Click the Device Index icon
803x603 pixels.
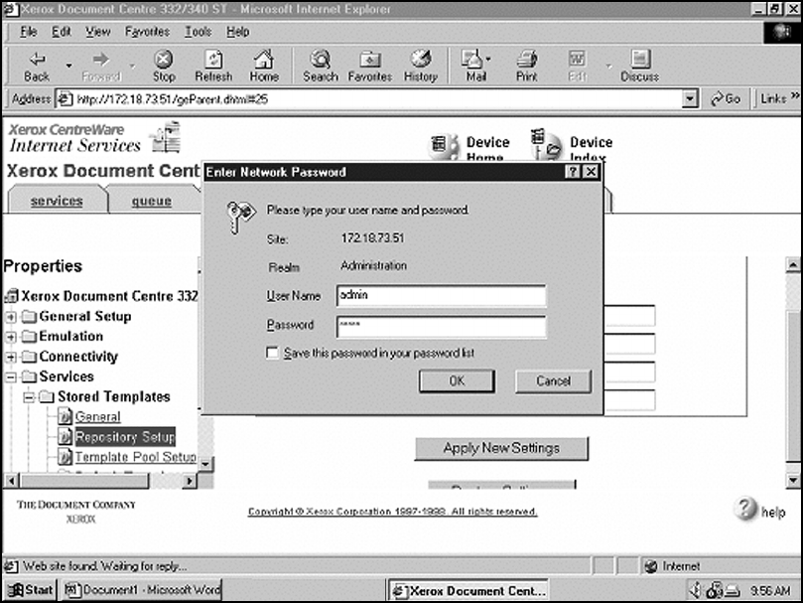click(546, 145)
